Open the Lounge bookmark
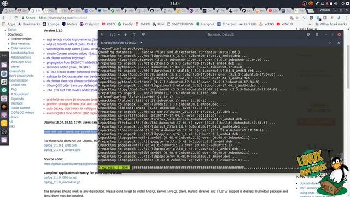Screen dimensions: 350x197 [x=51, y=24]
